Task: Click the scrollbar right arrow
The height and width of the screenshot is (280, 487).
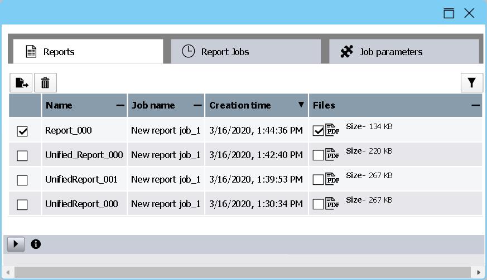Action: tap(478, 273)
